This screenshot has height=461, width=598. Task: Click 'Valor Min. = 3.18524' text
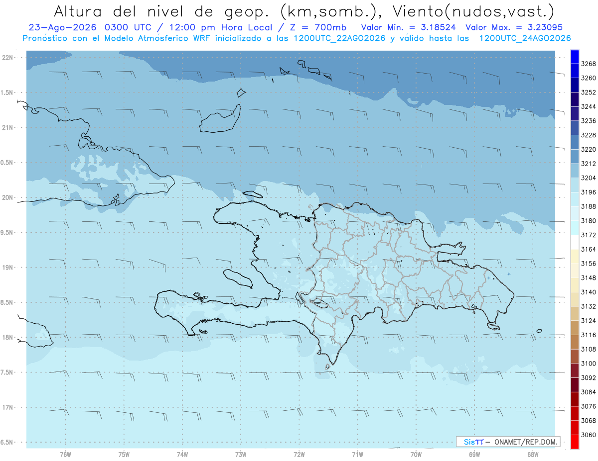tap(408, 27)
